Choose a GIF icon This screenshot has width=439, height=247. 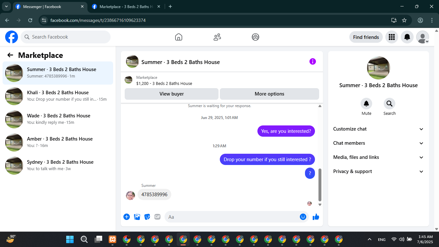pos(157,217)
